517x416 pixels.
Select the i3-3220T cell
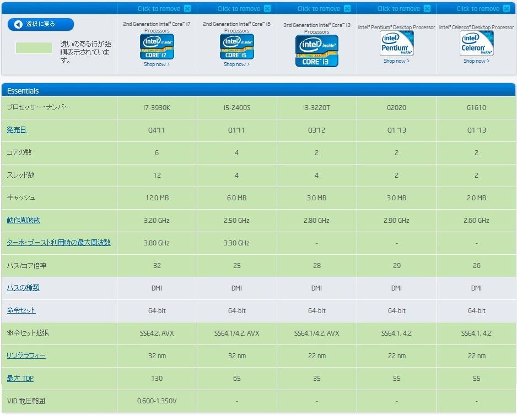[316, 108]
